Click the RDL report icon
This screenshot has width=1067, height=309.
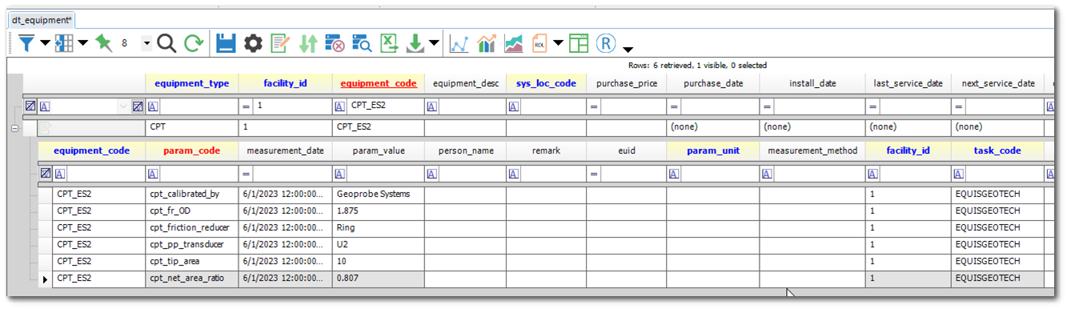(540, 43)
